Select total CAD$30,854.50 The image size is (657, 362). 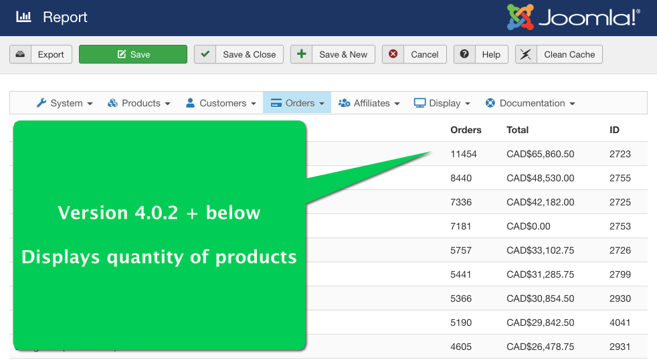click(x=540, y=298)
